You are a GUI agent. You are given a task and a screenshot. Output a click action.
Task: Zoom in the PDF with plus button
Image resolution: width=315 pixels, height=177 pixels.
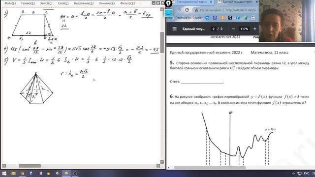click(x=255, y=29)
